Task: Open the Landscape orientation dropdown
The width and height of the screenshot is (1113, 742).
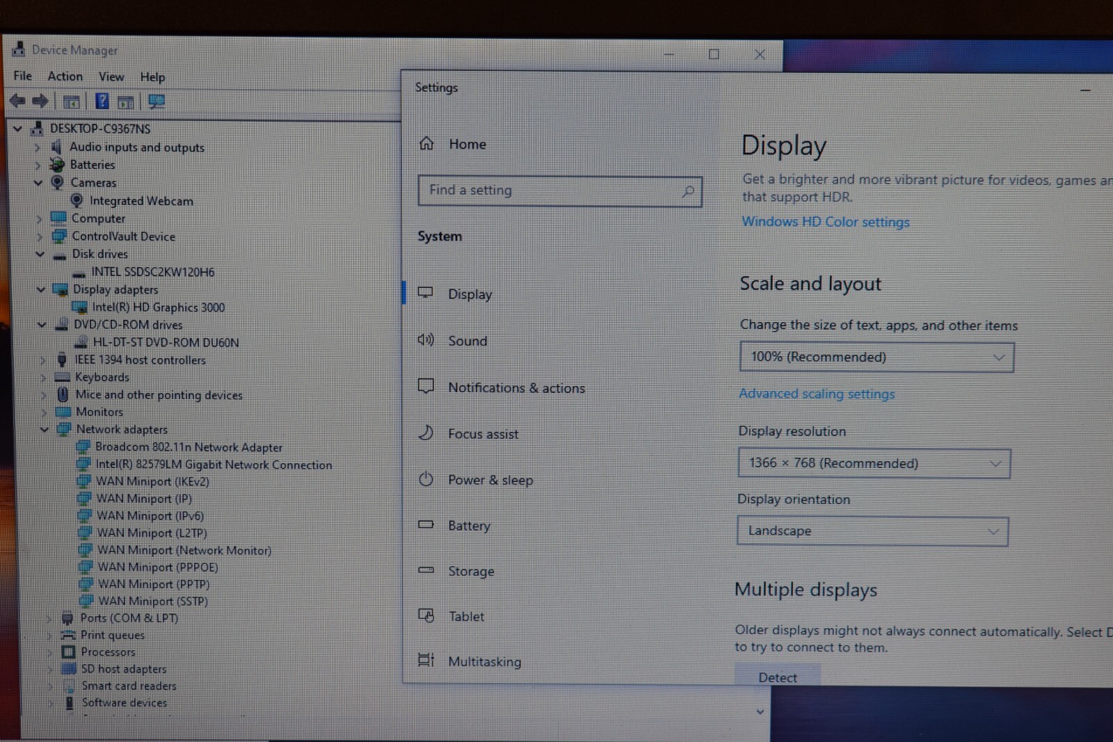Action: [x=872, y=531]
